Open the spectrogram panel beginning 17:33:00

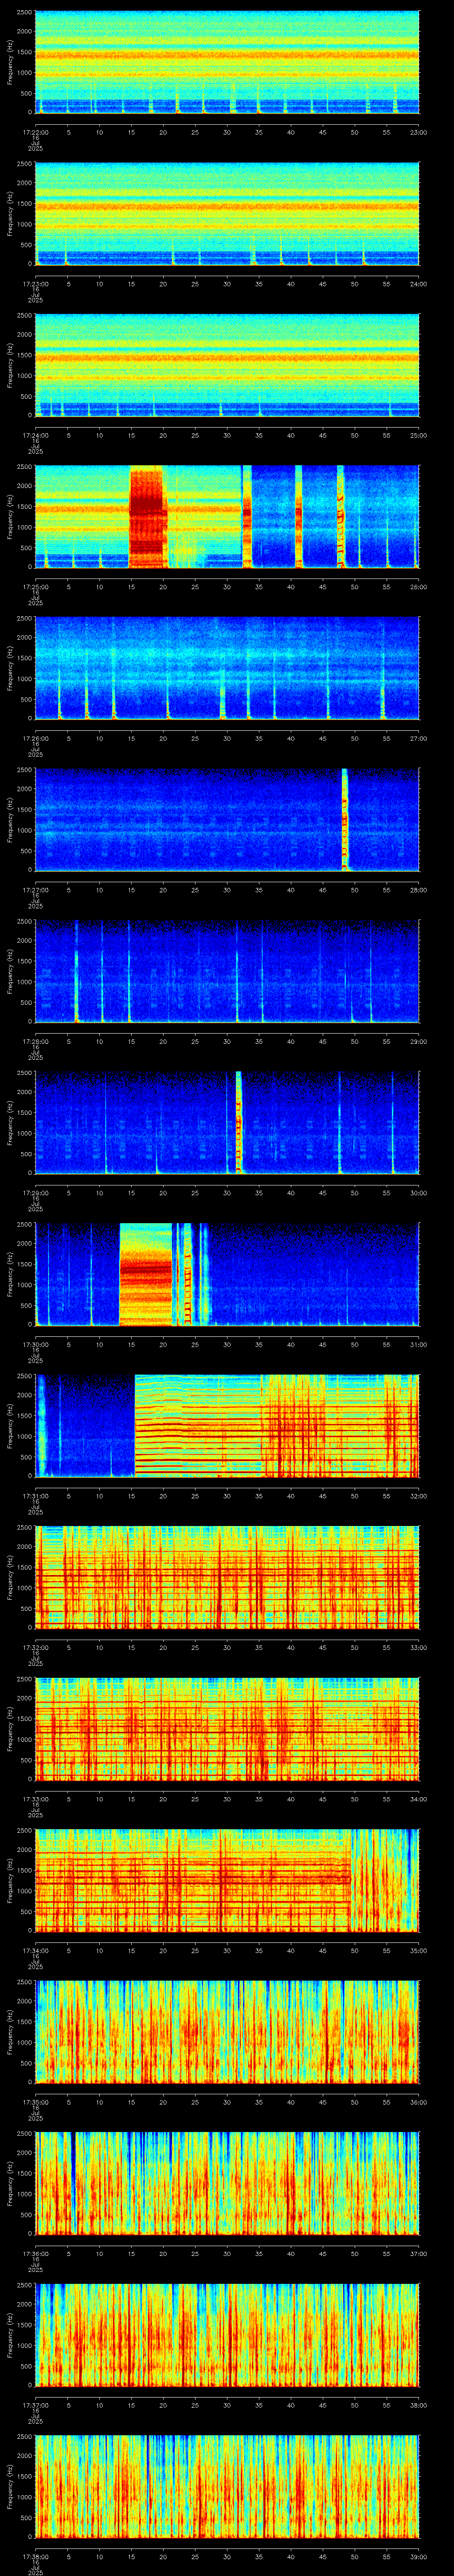click(227, 1728)
